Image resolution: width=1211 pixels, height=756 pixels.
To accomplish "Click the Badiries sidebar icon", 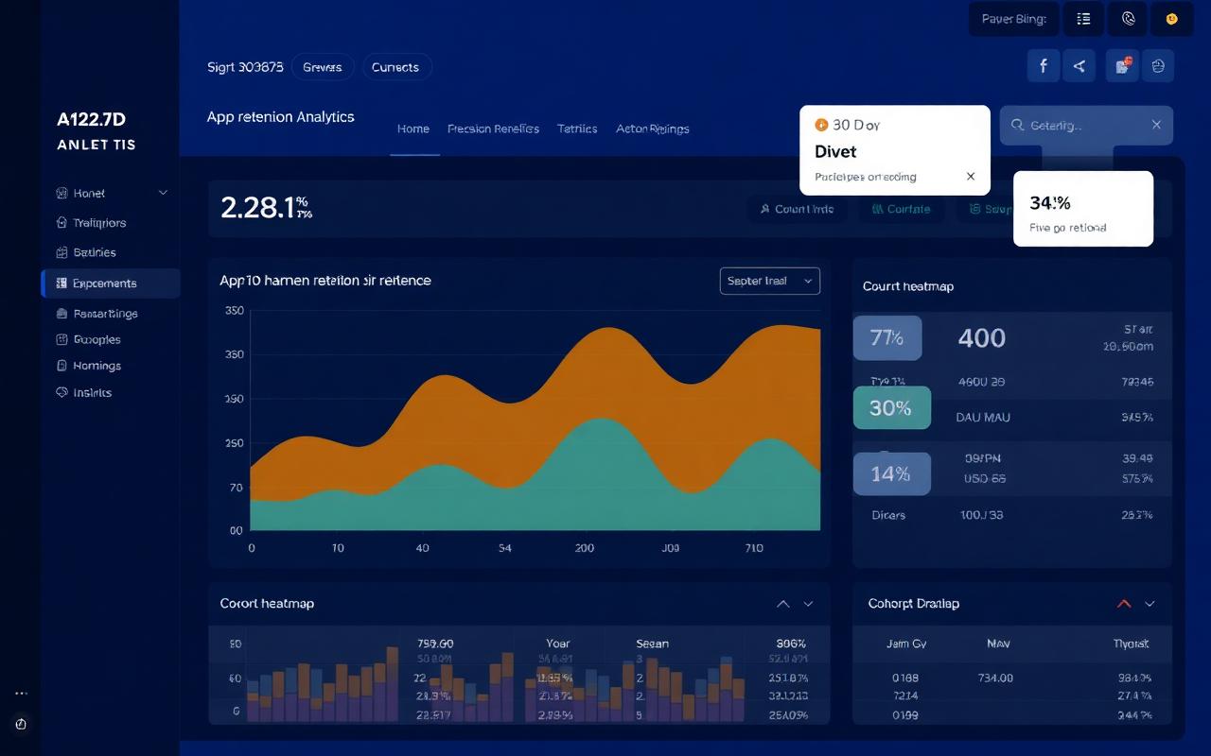I will 62,252.
